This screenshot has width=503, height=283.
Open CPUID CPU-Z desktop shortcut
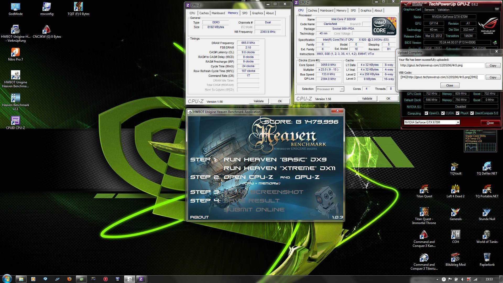[x=15, y=123]
